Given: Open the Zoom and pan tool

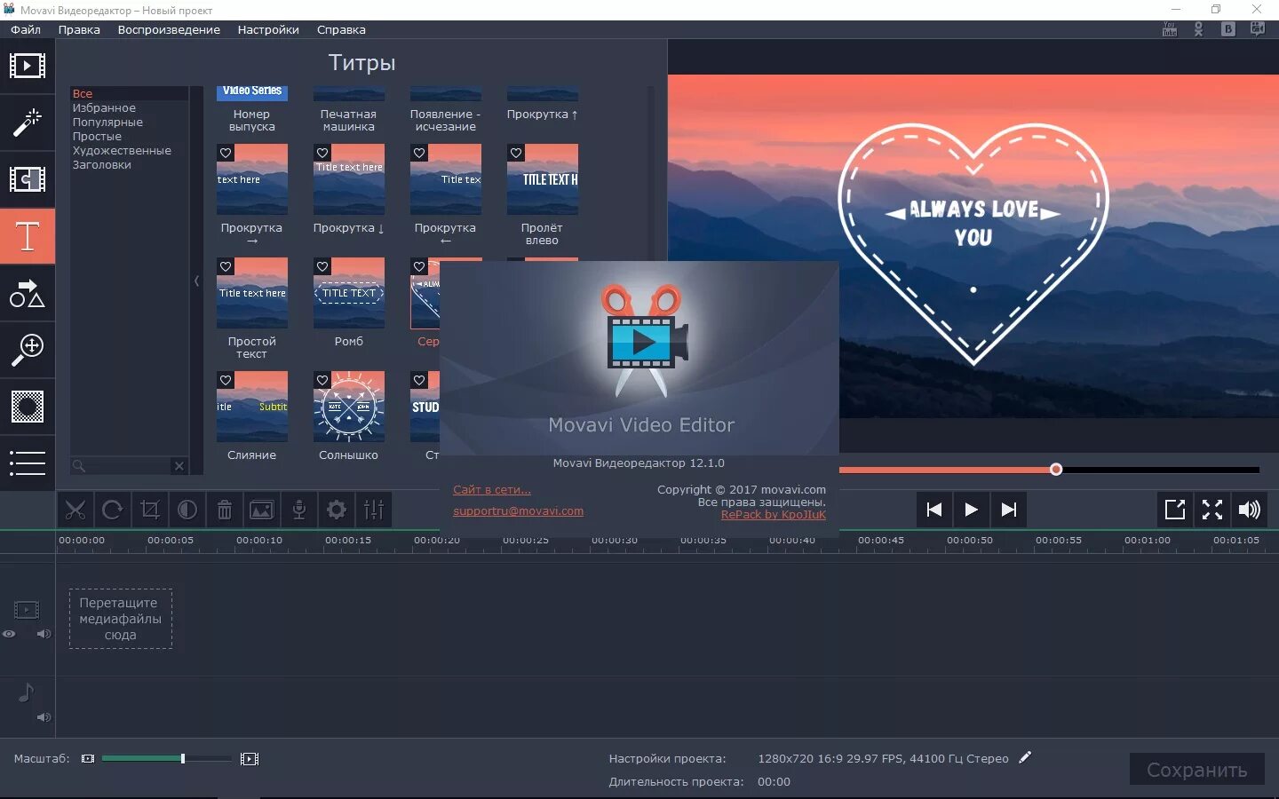Looking at the screenshot, I should [27, 350].
